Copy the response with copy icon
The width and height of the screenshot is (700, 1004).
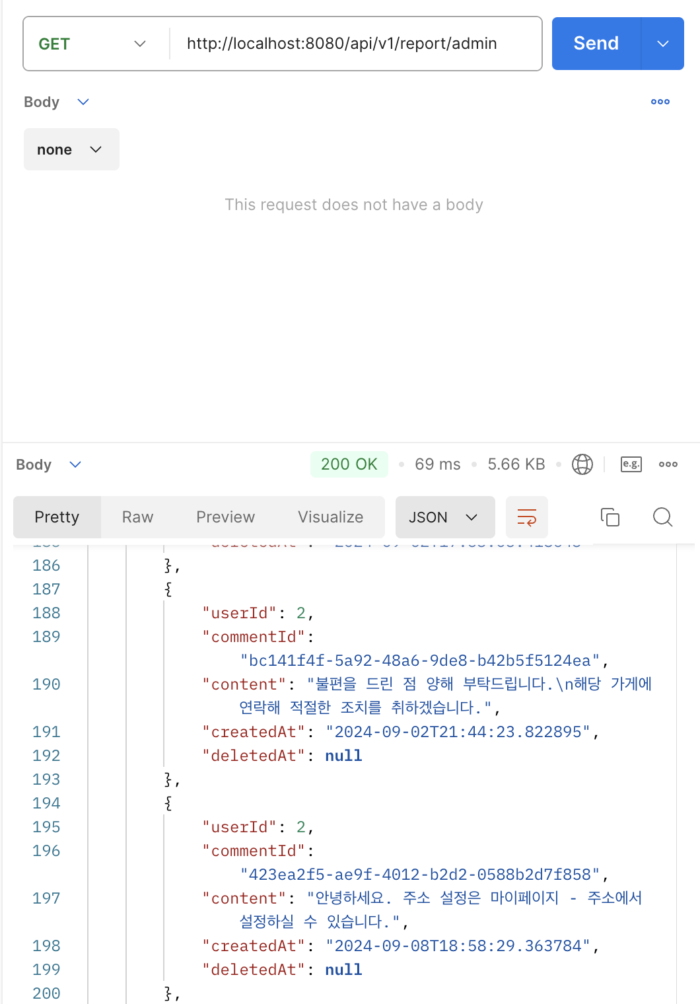[610, 517]
